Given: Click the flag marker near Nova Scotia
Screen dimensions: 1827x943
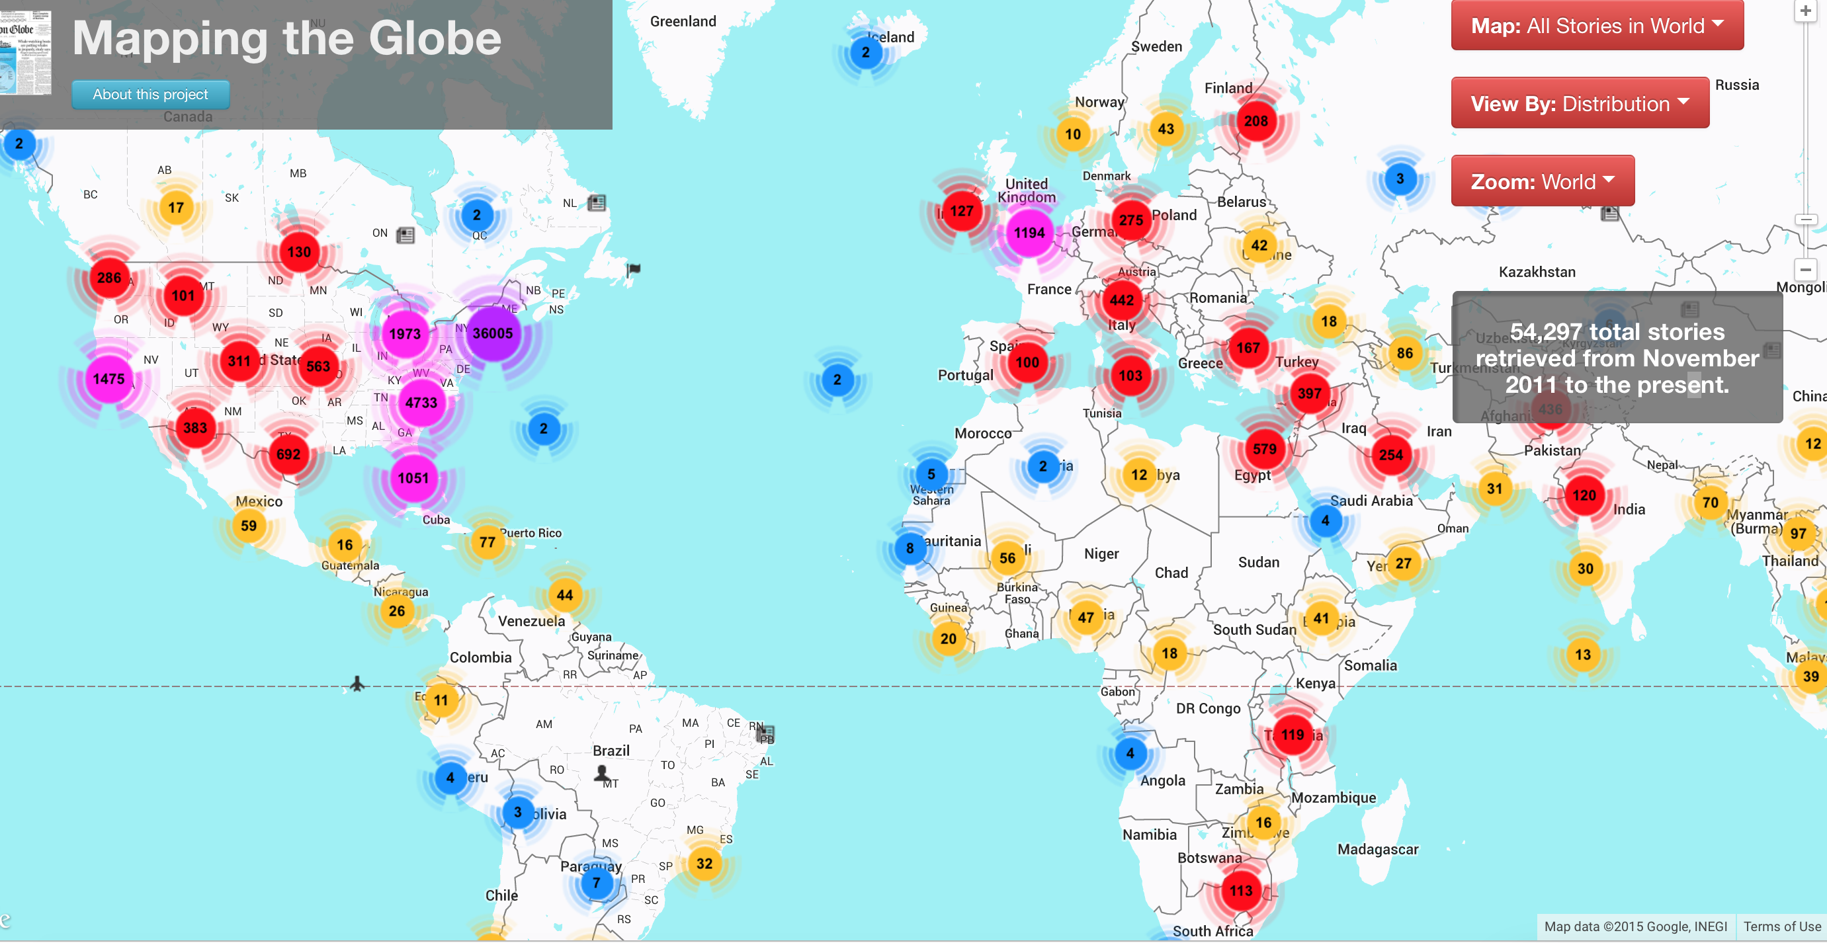Looking at the screenshot, I should [633, 269].
